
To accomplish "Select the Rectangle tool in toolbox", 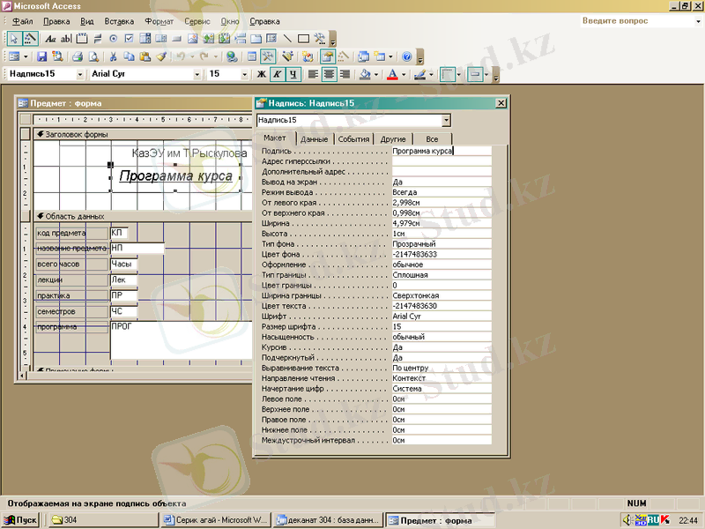I will pos(303,39).
